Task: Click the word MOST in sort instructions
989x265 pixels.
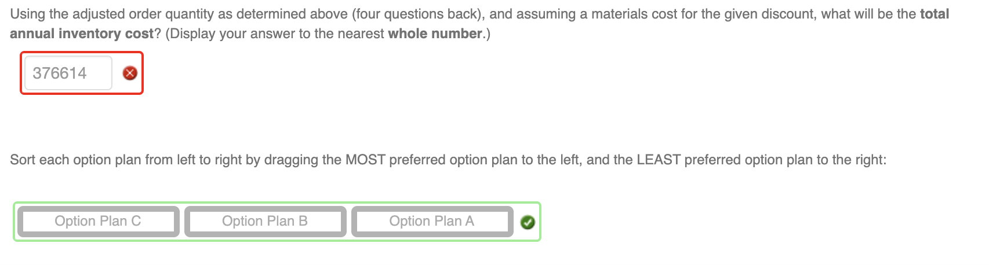Action: [x=366, y=160]
